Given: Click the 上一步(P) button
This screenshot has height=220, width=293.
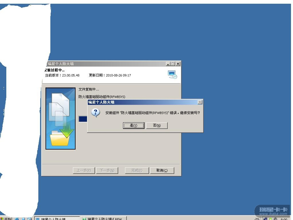Looking at the screenshot, I should [x=84, y=170].
